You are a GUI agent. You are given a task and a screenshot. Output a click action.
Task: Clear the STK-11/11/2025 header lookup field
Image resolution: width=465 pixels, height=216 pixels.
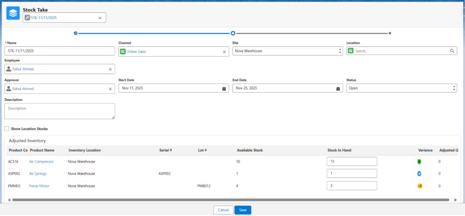100,18
